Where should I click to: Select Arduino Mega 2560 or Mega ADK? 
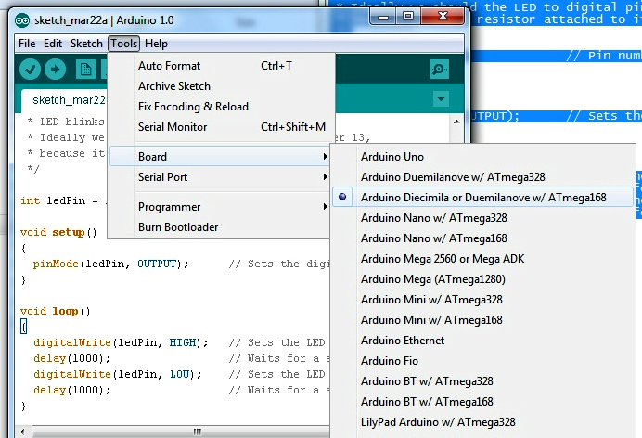tap(482, 259)
